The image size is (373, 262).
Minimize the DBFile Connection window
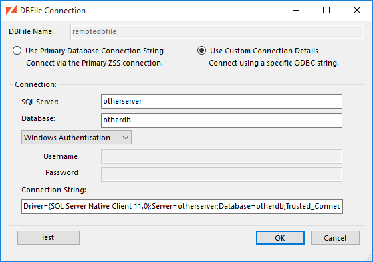(x=296, y=10)
